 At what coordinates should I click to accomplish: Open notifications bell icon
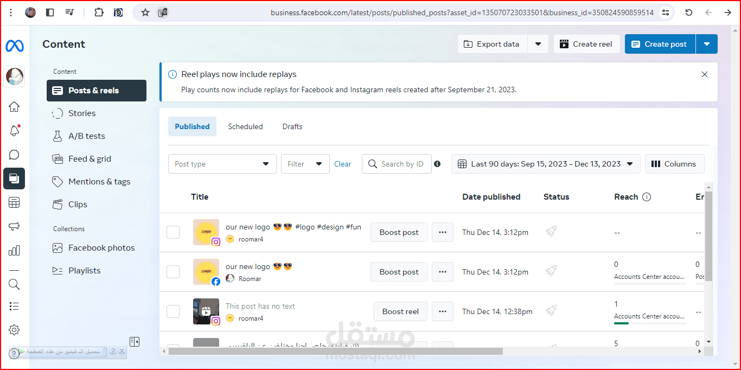pos(15,131)
